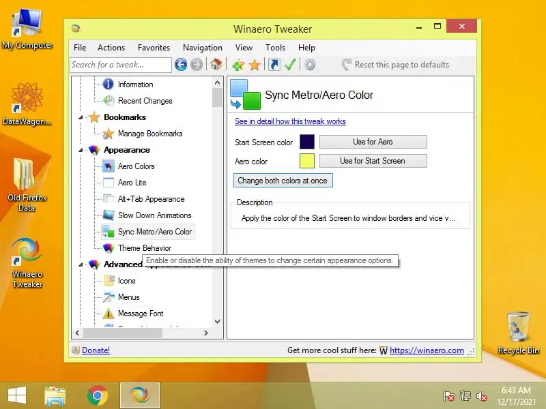Click the Aero Colors tree icon
The height and width of the screenshot is (409, 546).
(x=109, y=166)
